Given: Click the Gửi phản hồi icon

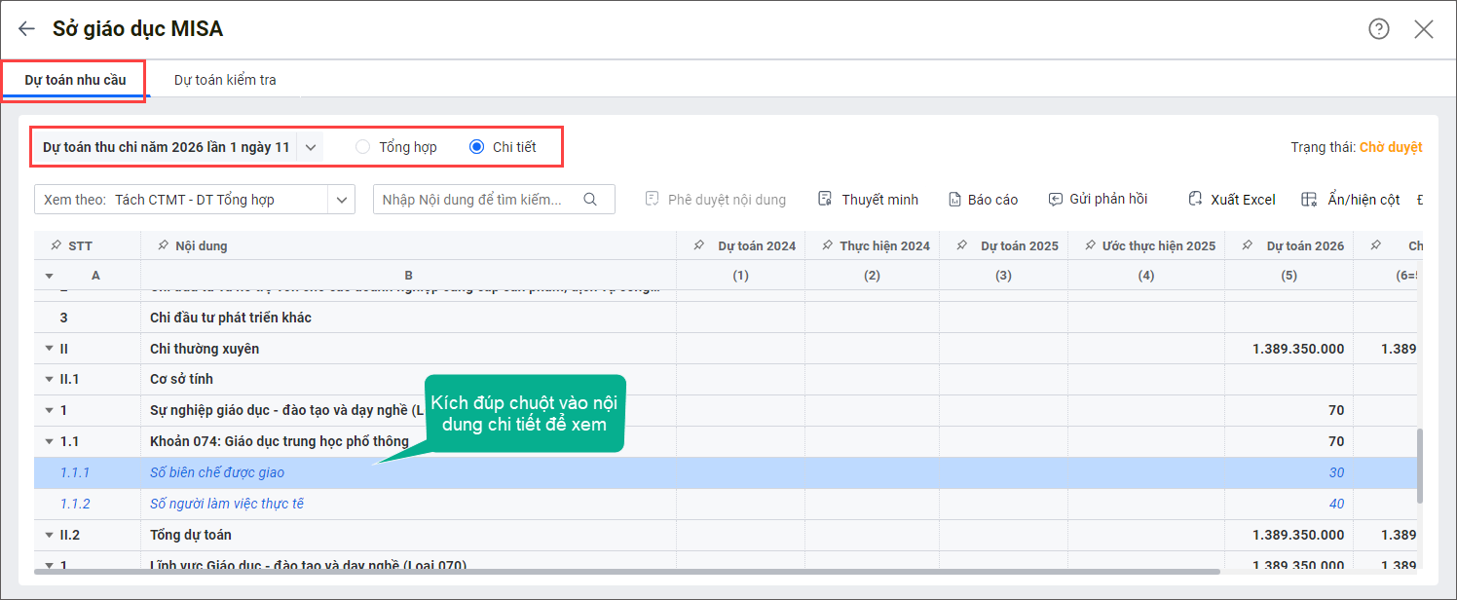Looking at the screenshot, I should pos(1056,199).
